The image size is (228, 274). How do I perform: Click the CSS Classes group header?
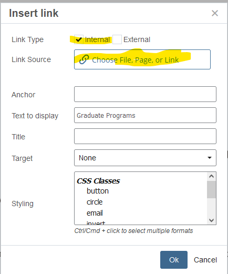point(98,181)
